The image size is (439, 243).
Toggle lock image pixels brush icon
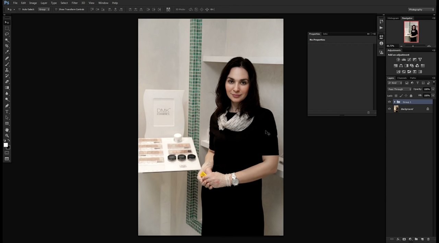tap(401, 96)
